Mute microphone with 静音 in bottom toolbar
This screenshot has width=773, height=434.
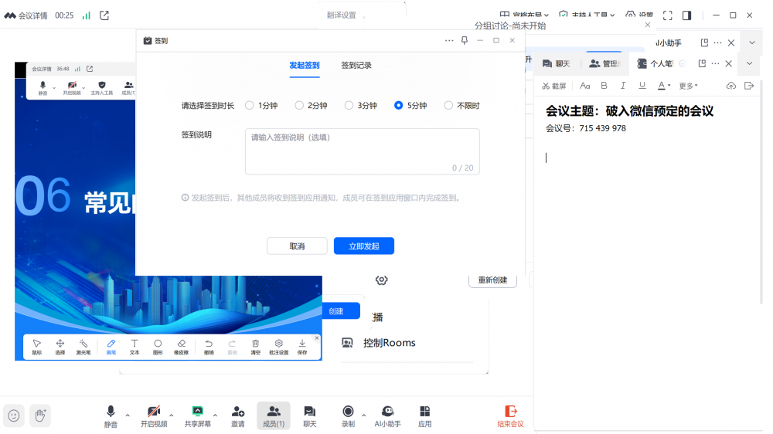point(111,416)
